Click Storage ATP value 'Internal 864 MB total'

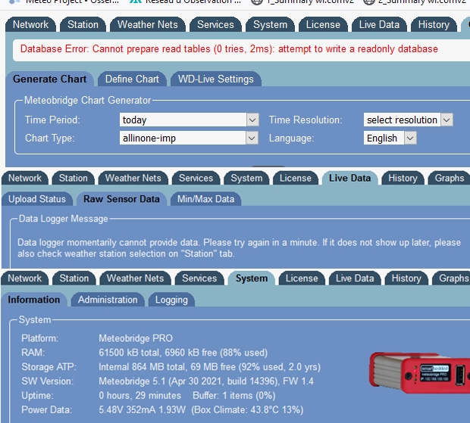139,367
